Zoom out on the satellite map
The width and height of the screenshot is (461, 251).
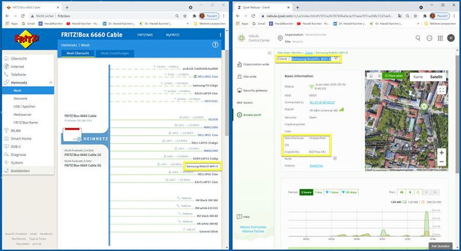click(x=441, y=162)
